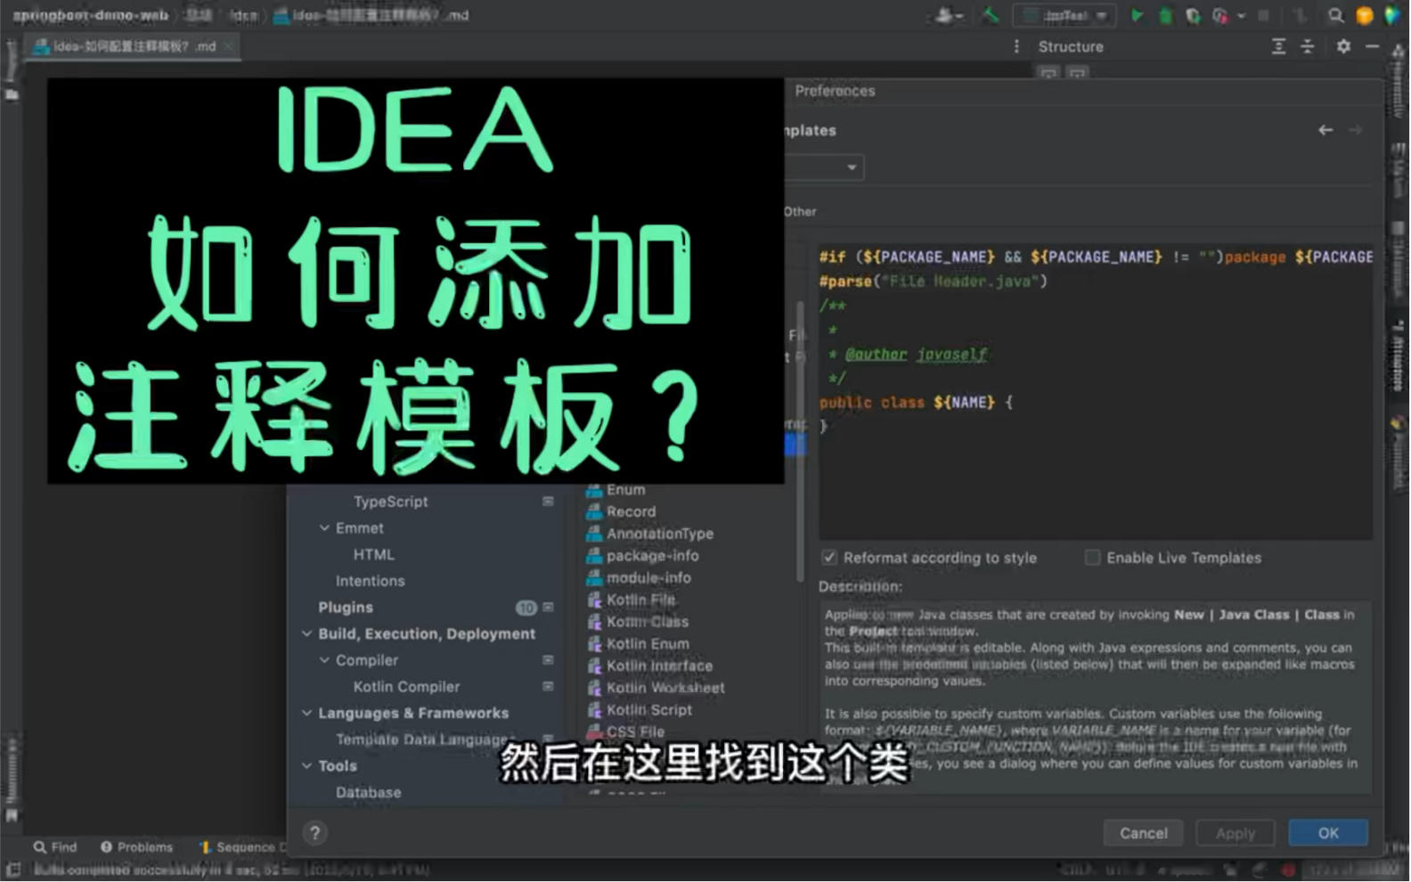Build project with the hammer icon
The image size is (1411, 882).
(990, 15)
